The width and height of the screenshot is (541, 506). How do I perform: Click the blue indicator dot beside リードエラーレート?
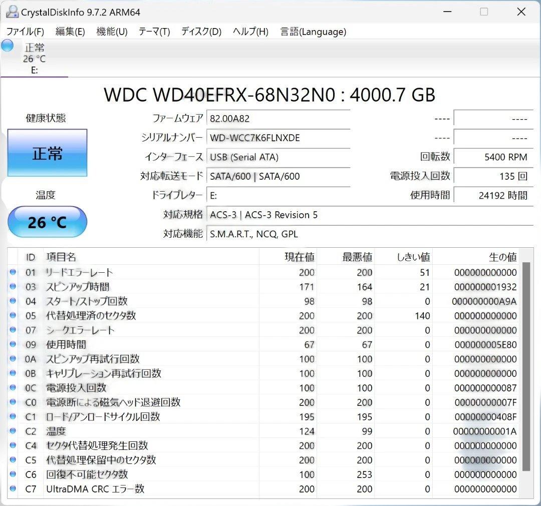click(x=13, y=272)
